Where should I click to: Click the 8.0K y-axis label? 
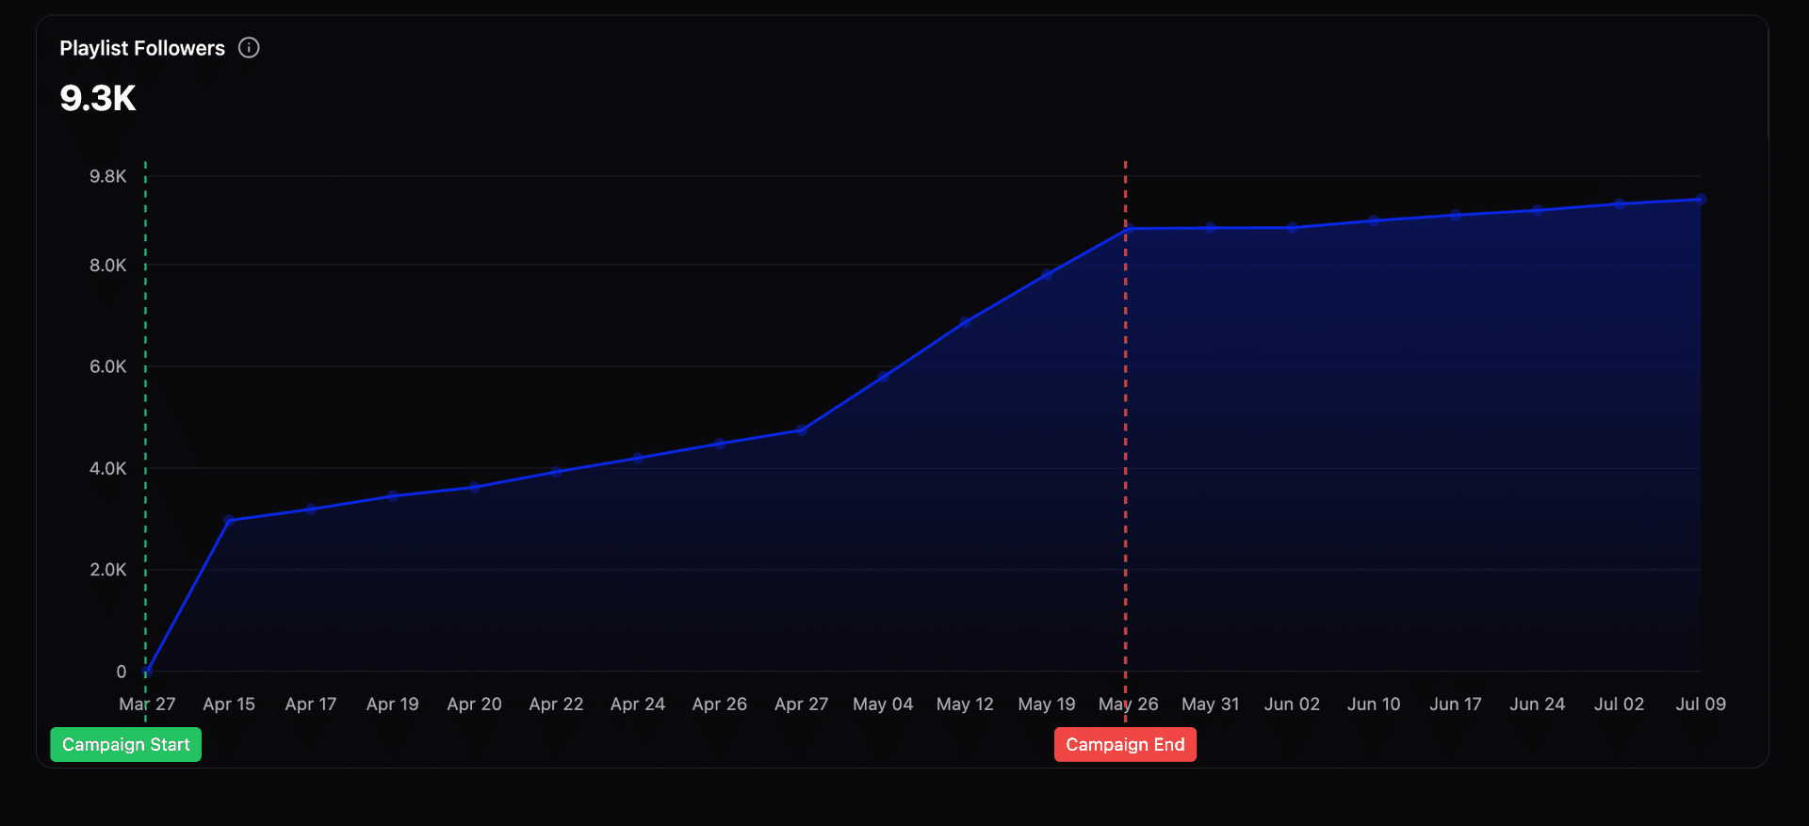108,266
